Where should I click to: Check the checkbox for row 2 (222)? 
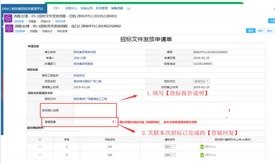click(x=40, y=155)
